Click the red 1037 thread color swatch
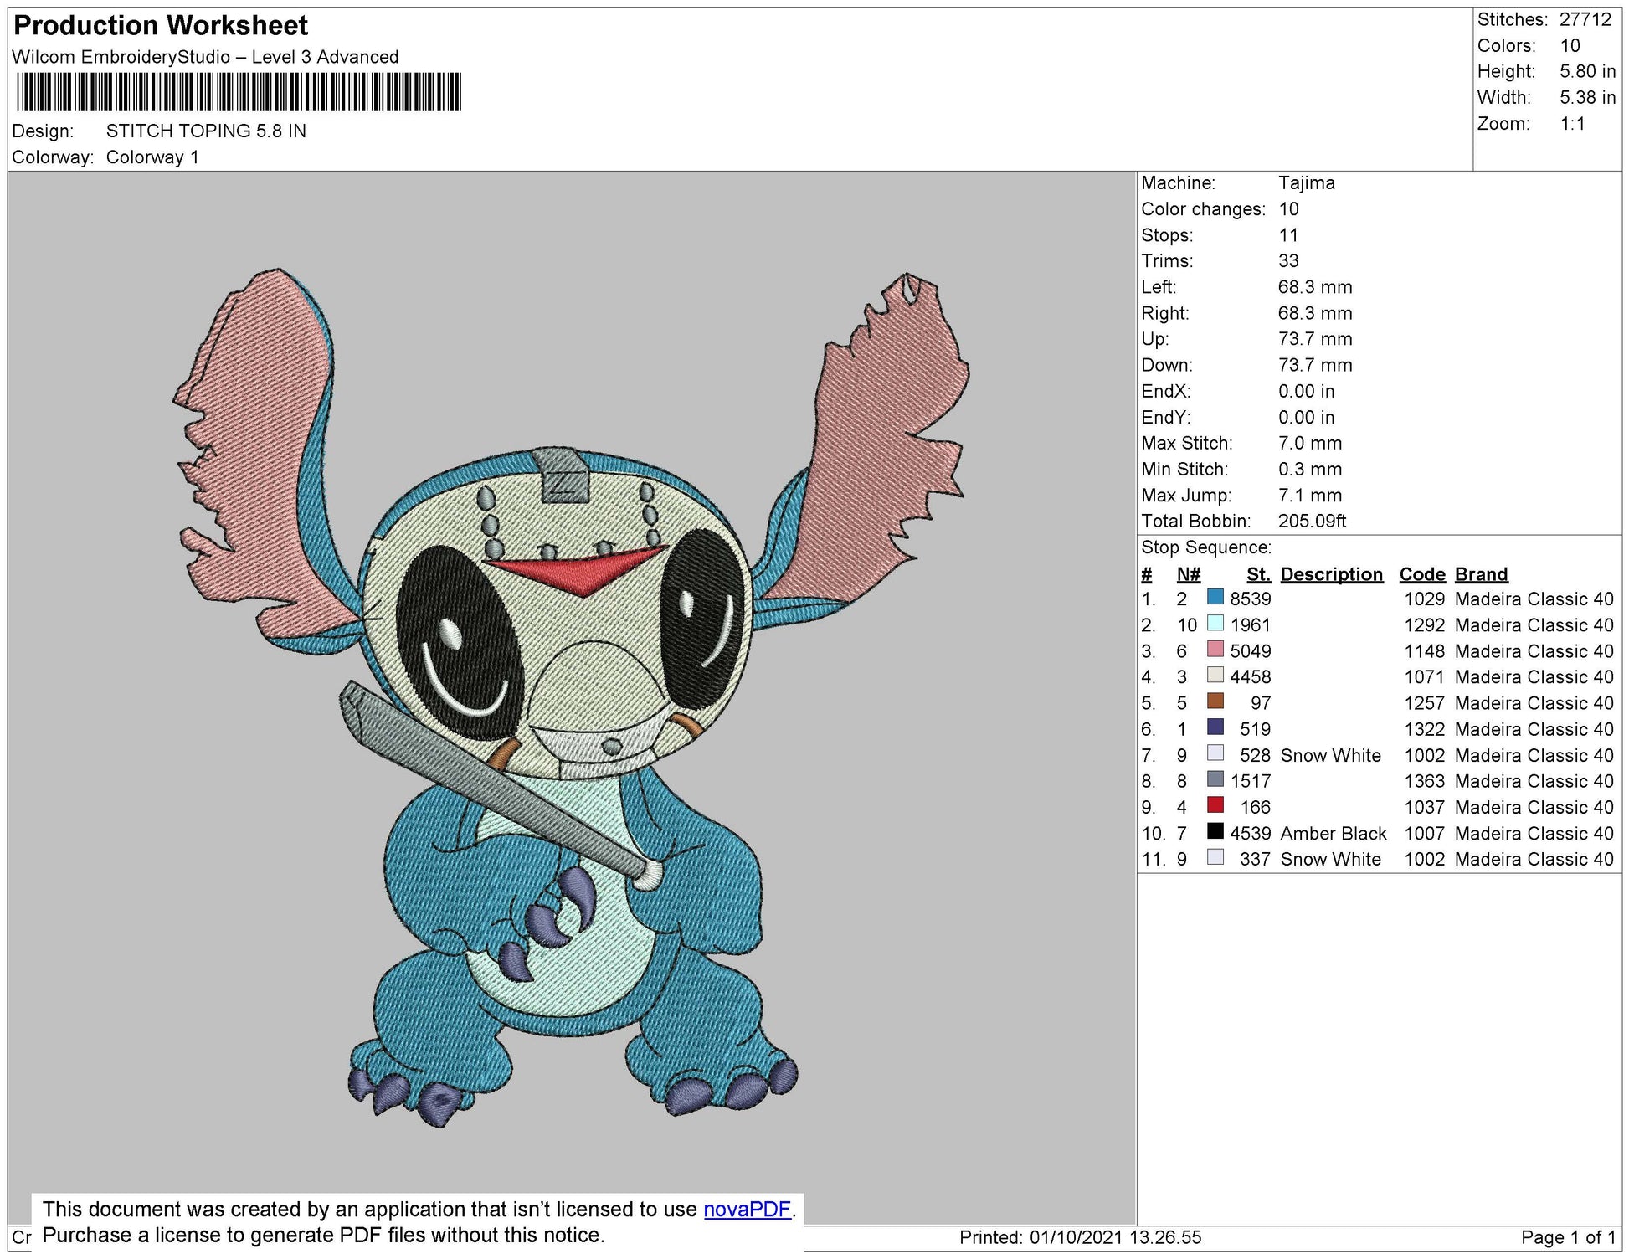This screenshot has height=1259, width=1629. click(x=1215, y=805)
